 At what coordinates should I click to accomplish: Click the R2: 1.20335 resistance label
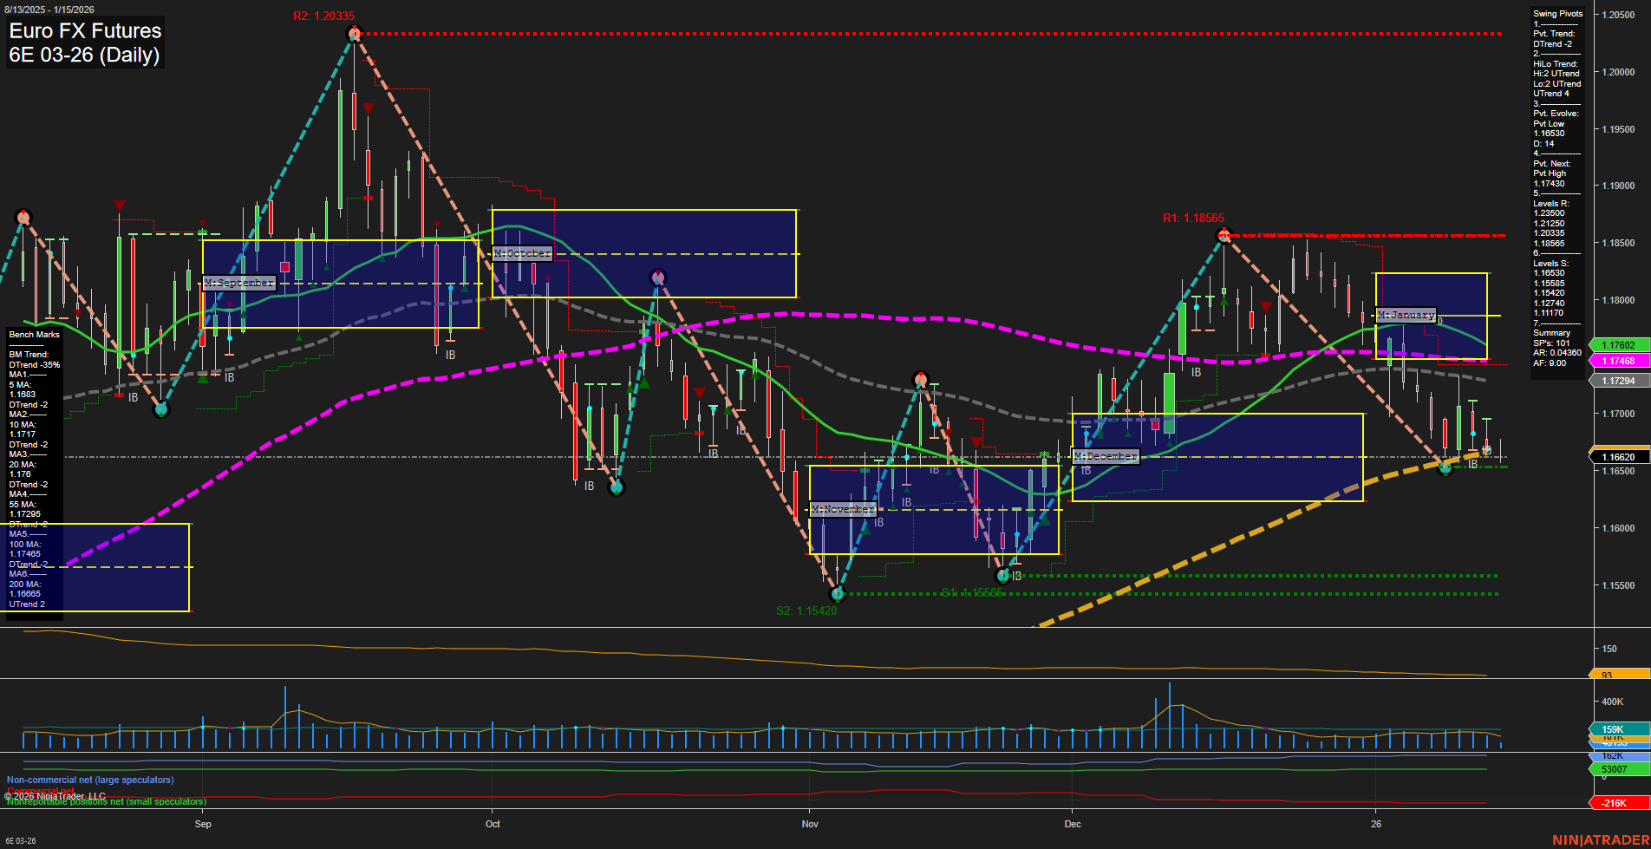[x=323, y=15]
